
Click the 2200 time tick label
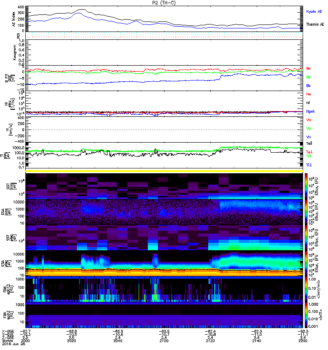303,341
